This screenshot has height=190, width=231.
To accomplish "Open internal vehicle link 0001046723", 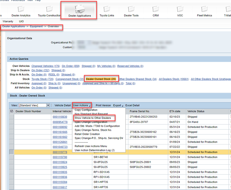I will [x=60, y=147].
